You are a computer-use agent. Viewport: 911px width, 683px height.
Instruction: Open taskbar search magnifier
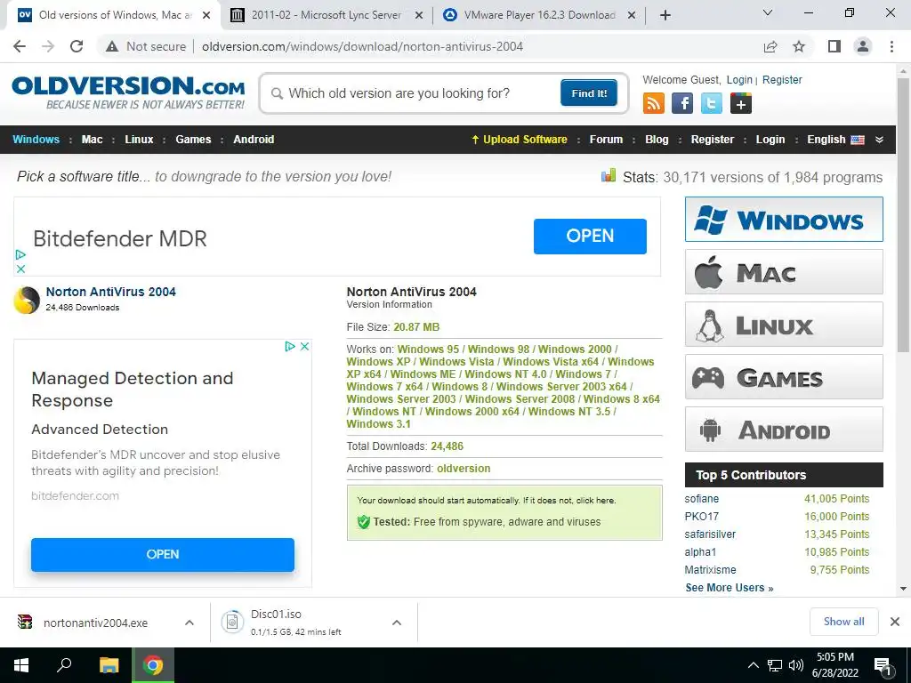click(x=64, y=665)
